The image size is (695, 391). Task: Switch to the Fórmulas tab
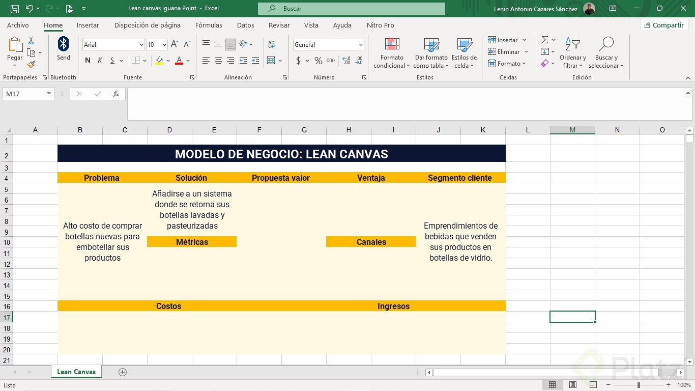pos(209,25)
